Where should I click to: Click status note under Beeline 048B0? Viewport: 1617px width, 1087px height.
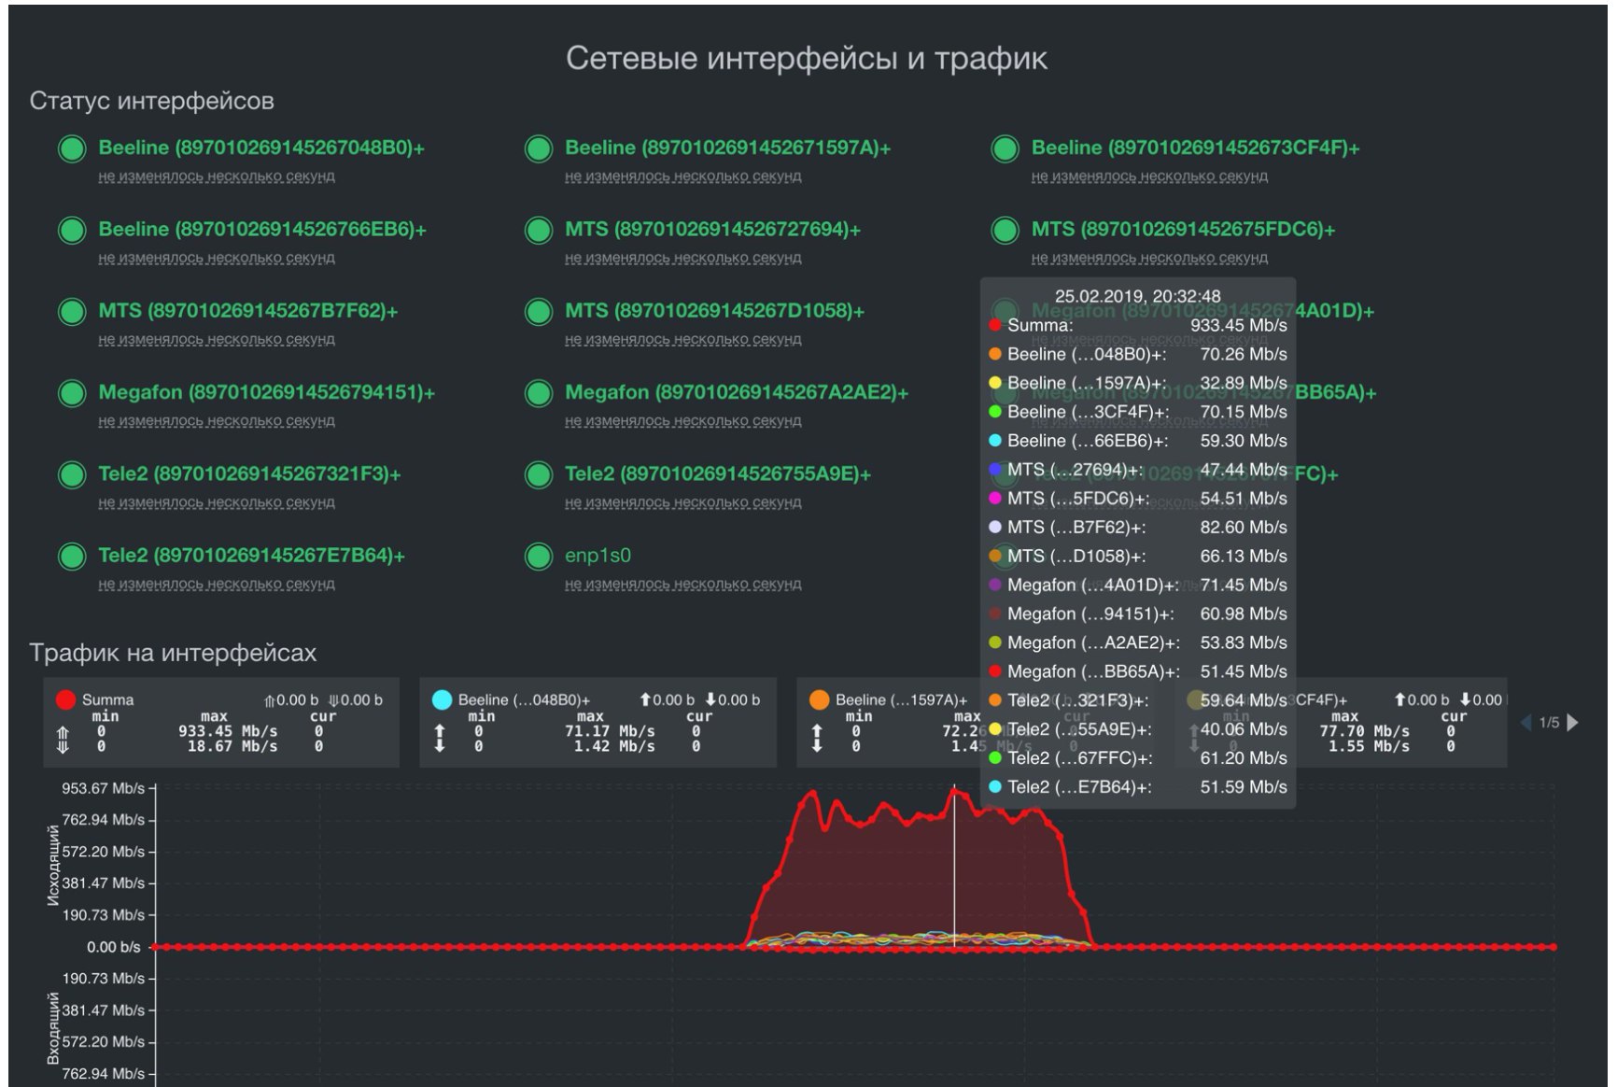(x=217, y=176)
